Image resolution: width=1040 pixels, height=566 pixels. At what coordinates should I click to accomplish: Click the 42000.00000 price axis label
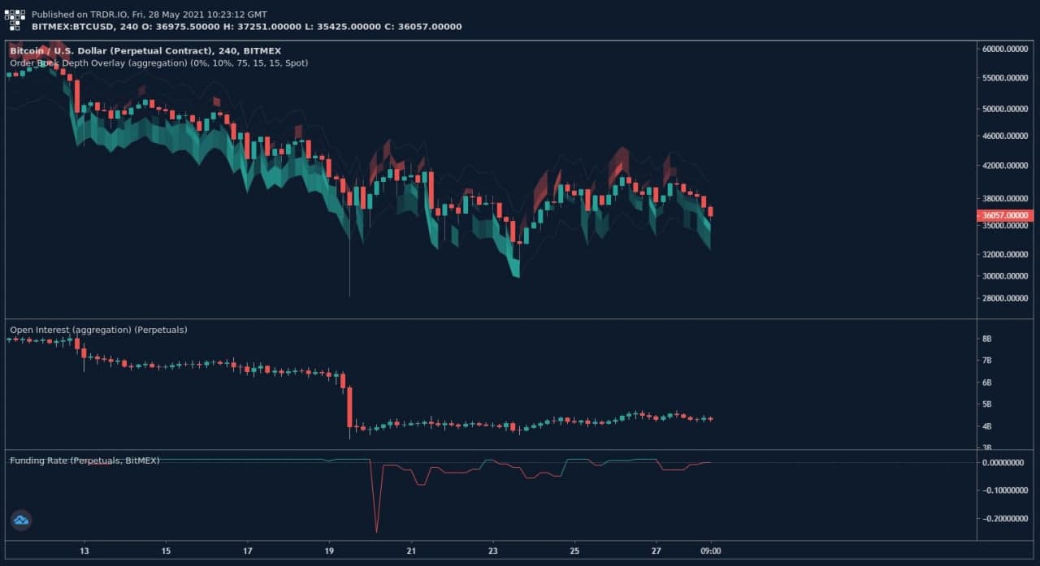click(x=1004, y=166)
